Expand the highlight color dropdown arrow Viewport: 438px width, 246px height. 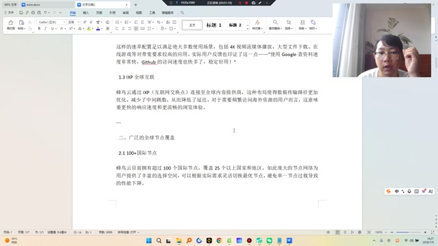(92, 29)
